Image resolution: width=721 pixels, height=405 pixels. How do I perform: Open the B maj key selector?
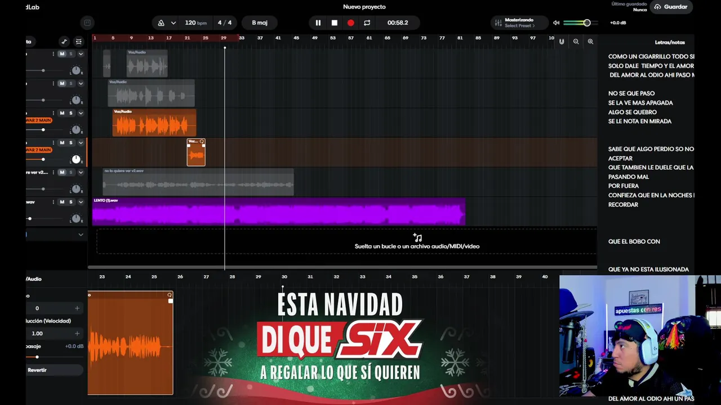260,23
